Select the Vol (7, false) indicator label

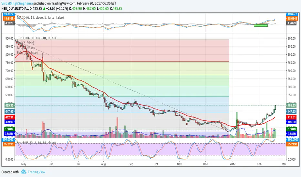(x=26, y=43)
